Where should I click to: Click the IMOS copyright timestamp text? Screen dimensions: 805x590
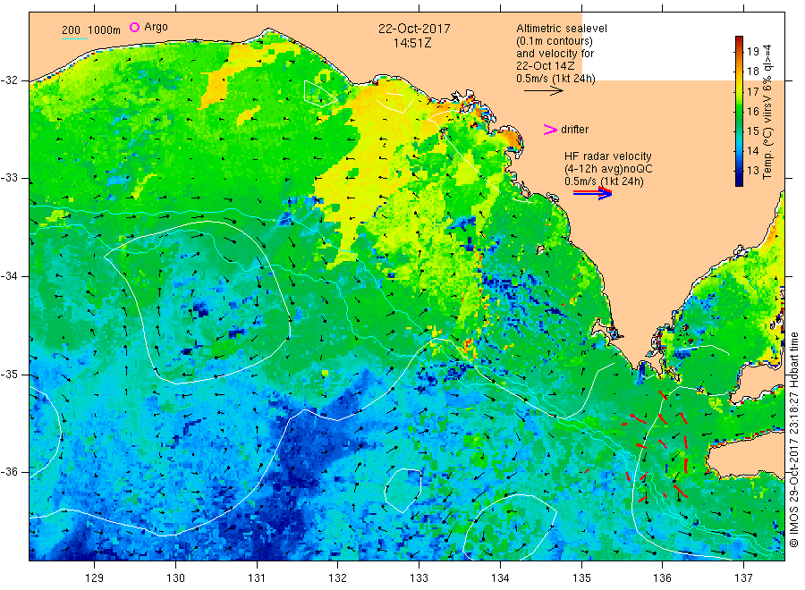point(793,439)
